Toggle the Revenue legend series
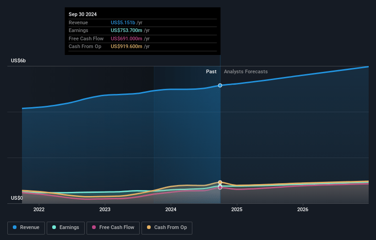Viewport: 376px width, 240px height. (x=26, y=228)
